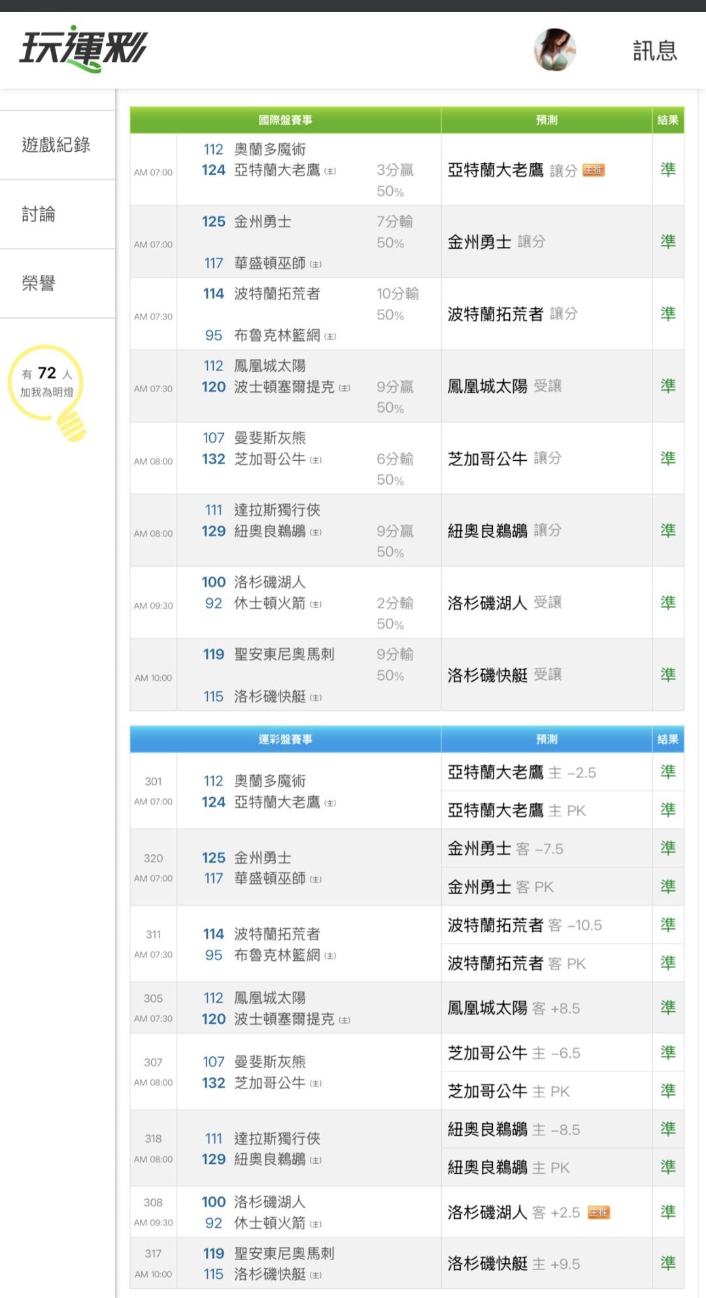Click the 準 result for 洛杉磯湖人 受讓
This screenshot has width=706, height=1298.
(x=667, y=602)
